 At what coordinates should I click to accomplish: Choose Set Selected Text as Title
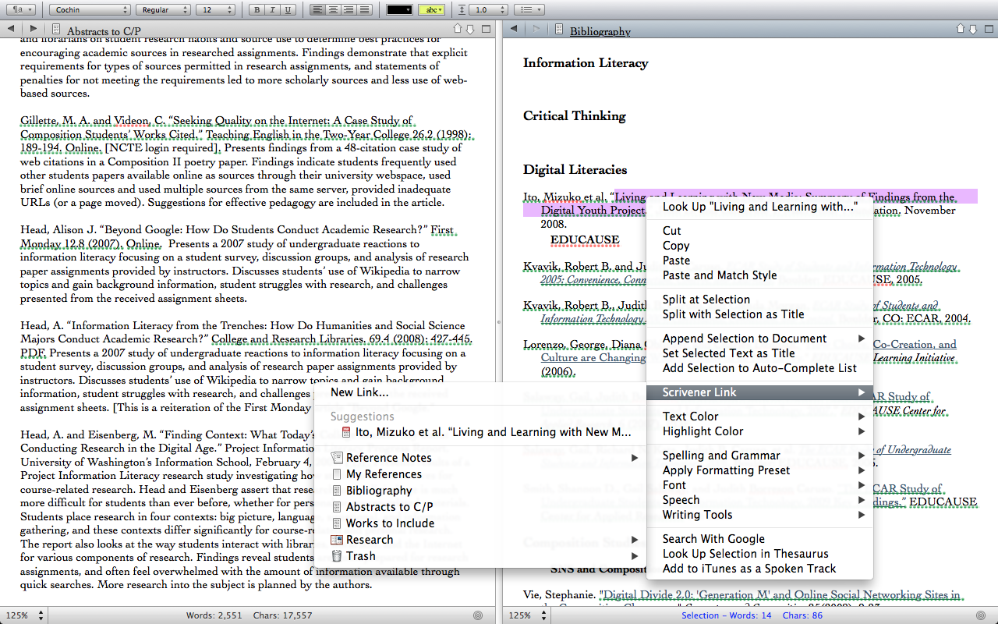click(x=760, y=353)
